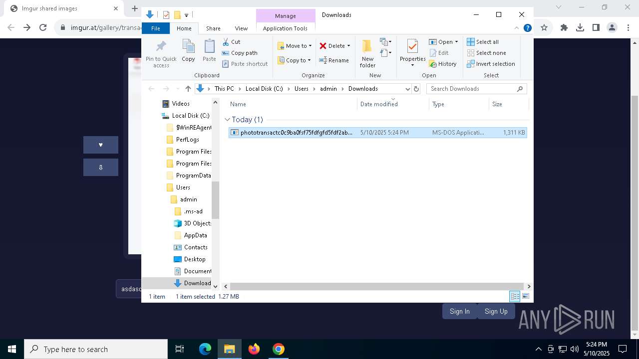This screenshot has width=639, height=359.
Task: Open Firefox from the taskbar
Action: click(254, 349)
